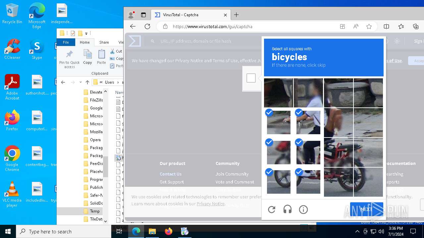
Task: Open Firefox desktop shortcut
Action: tap(12, 121)
